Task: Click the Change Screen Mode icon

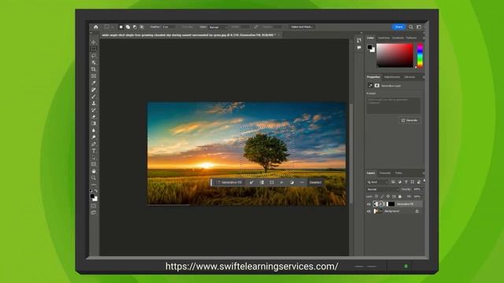Action: click(94, 212)
